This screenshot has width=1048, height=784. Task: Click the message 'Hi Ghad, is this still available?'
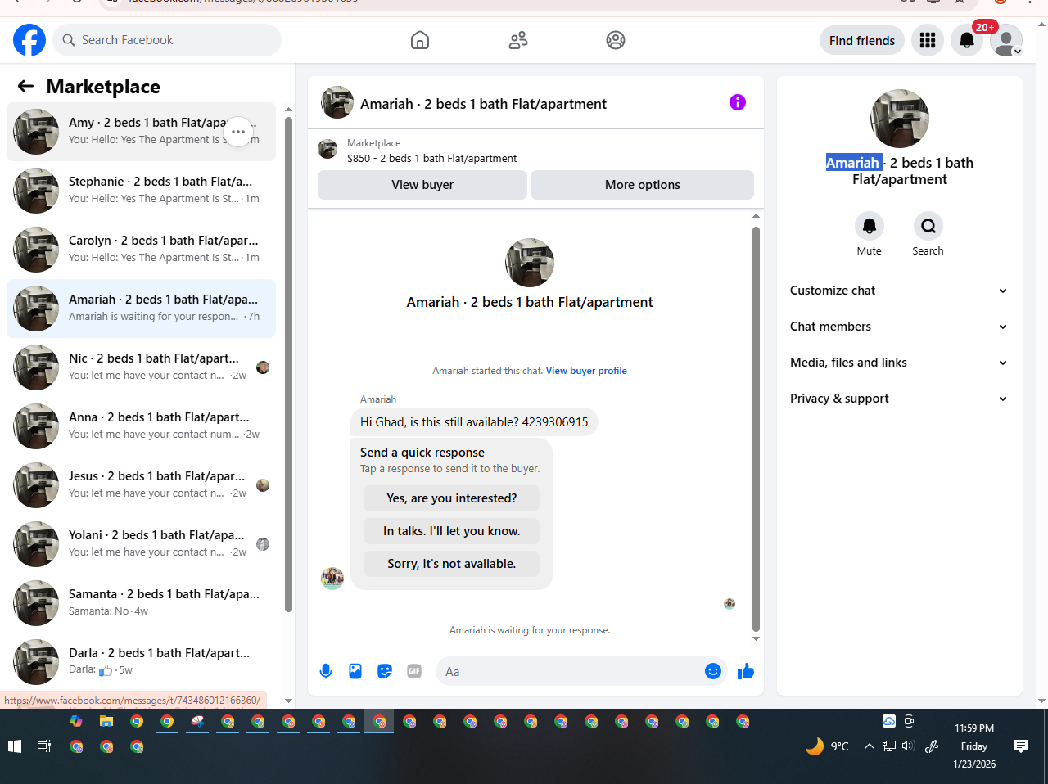coord(474,422)
